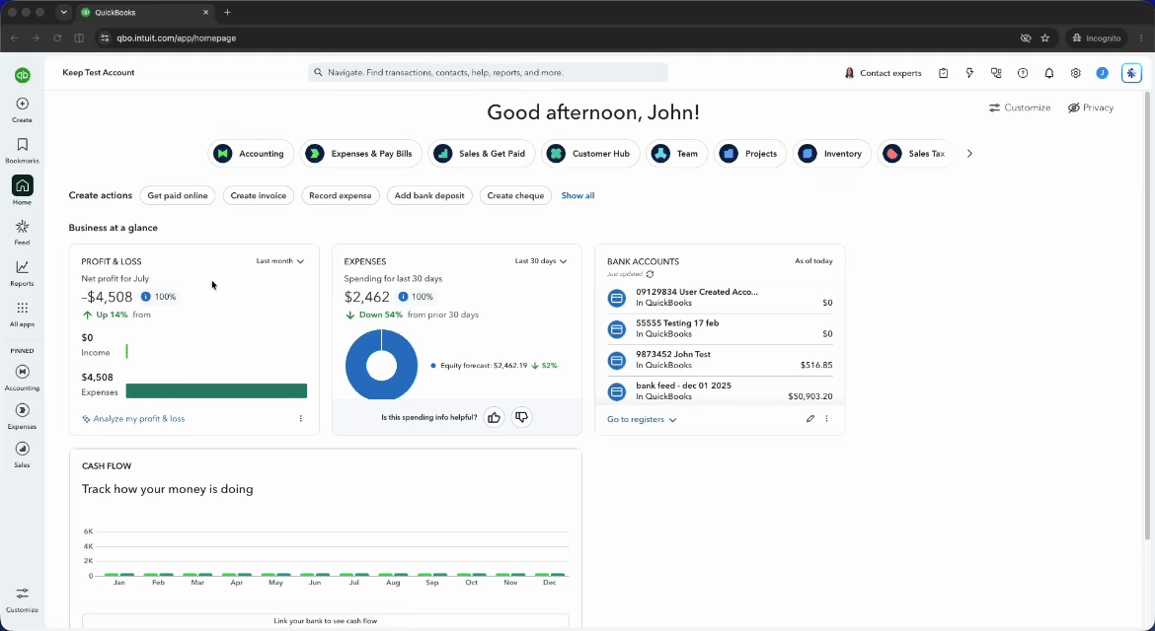
Task: Click the info icon beside -$4,508
Action: pyautogui.click(x=145, y=297)
